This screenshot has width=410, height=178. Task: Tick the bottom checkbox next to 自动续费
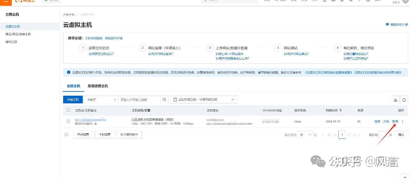pyautogui.click(x=67, y=135)
